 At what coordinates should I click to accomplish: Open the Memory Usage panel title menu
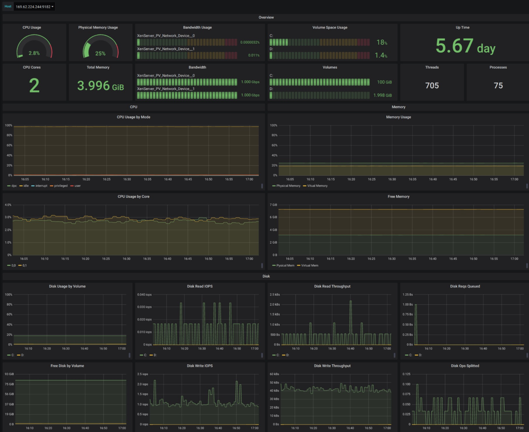point(398,117)
